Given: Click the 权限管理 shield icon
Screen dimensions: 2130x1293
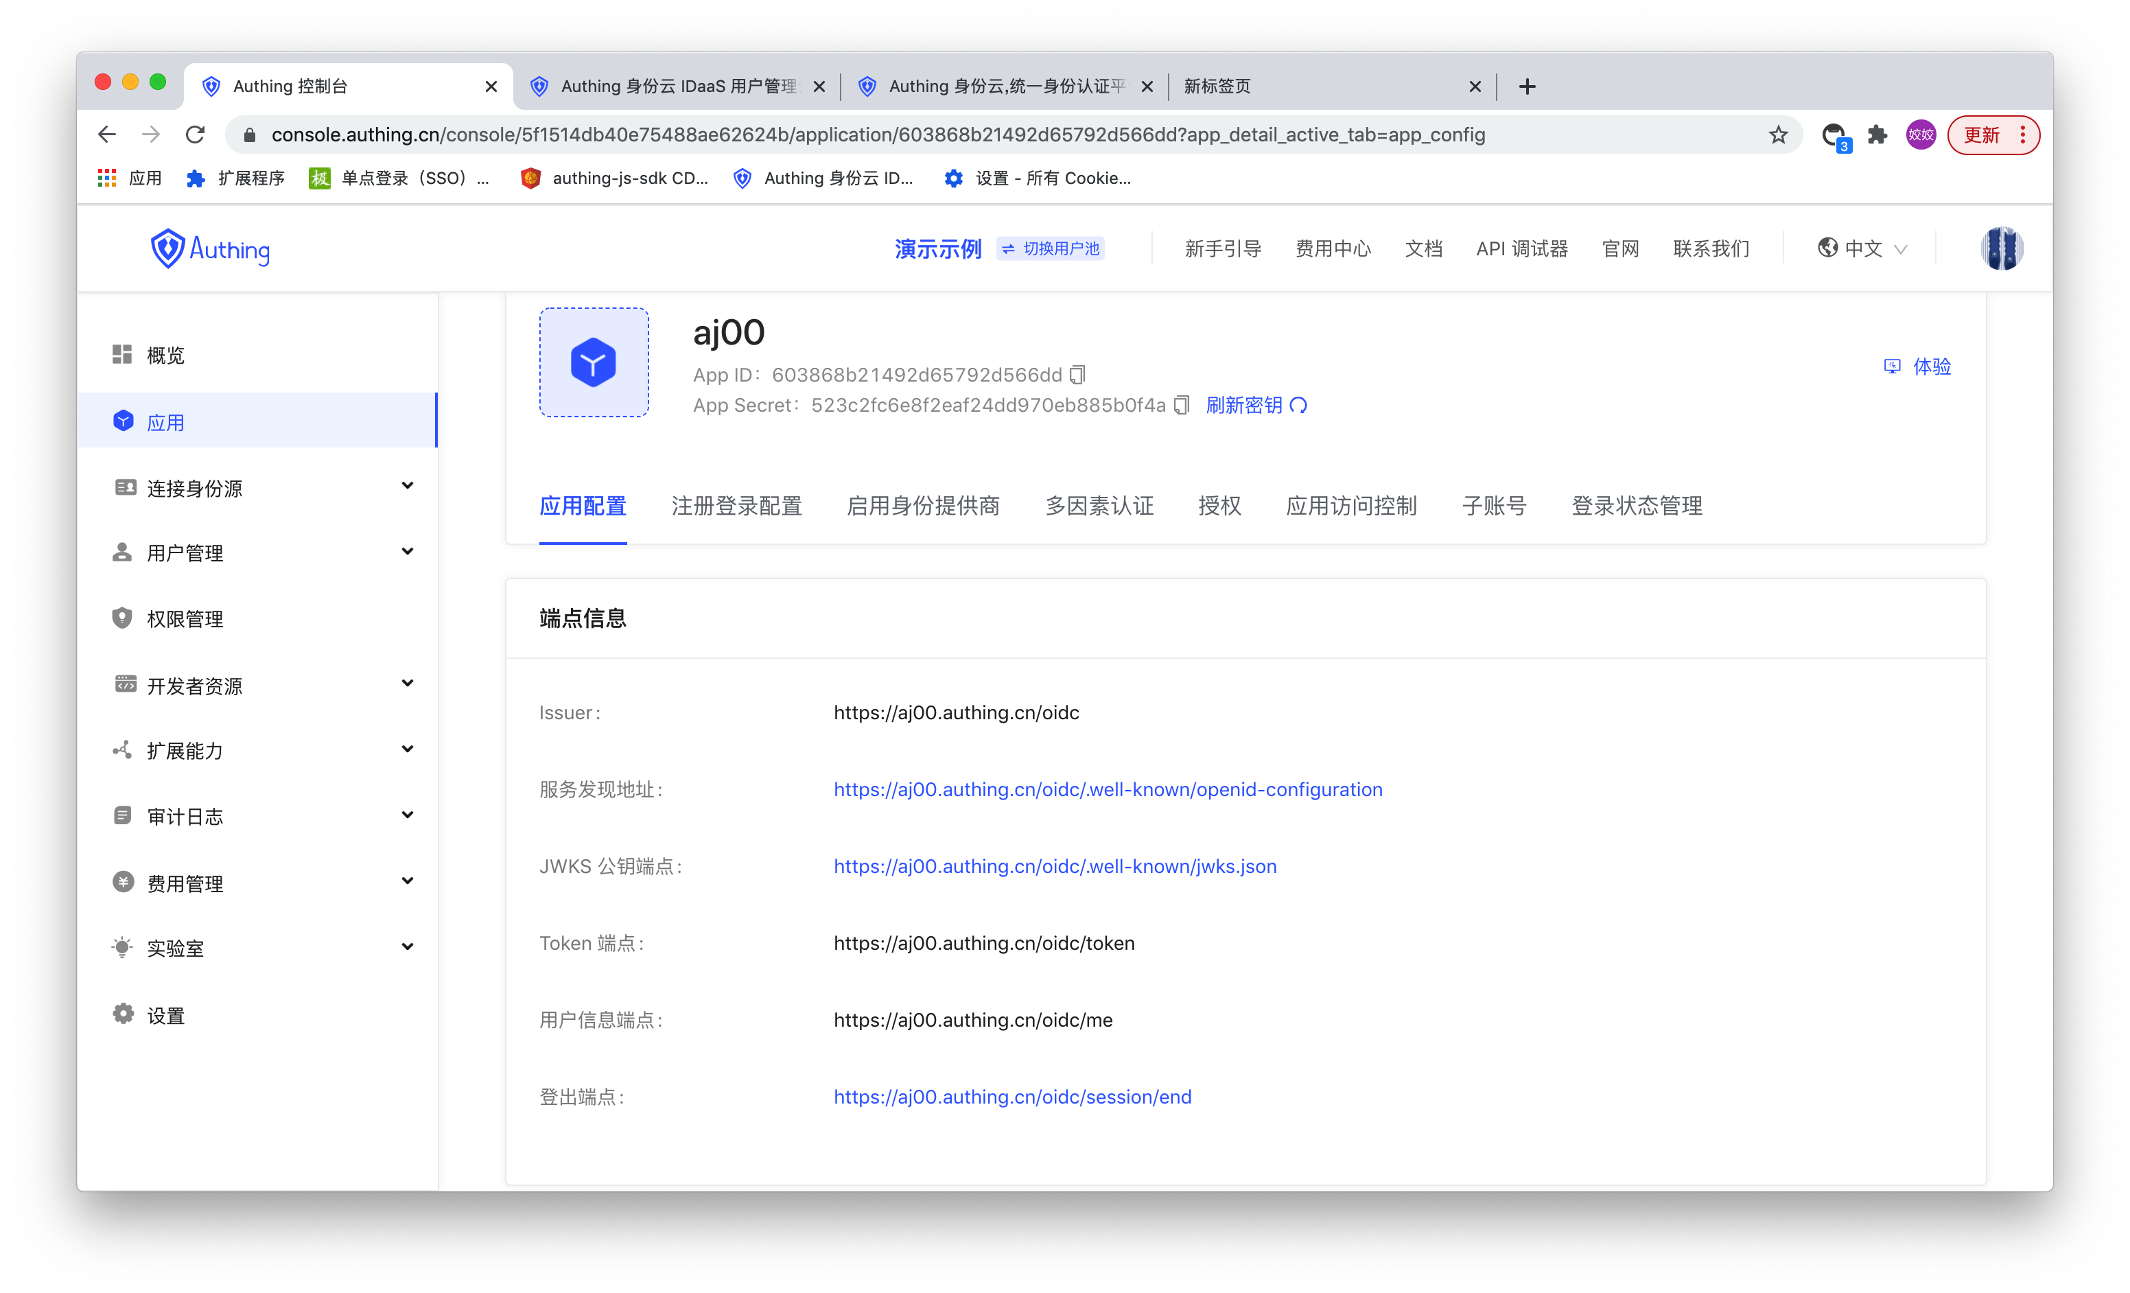Looking at the screenshot, I should [x=123, y=618].
